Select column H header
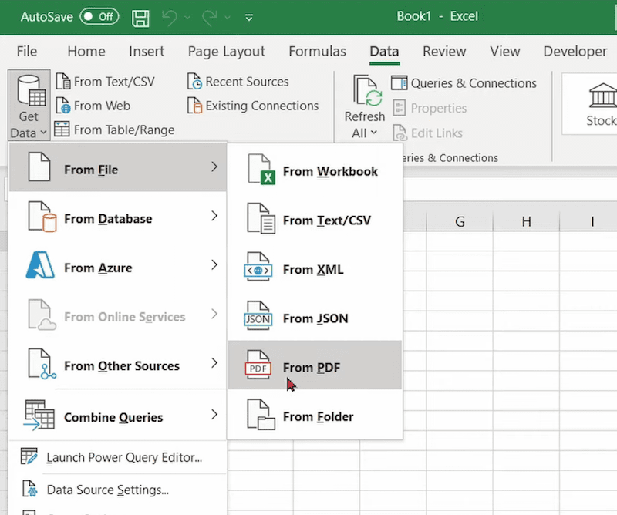 [x=526, y=221]
